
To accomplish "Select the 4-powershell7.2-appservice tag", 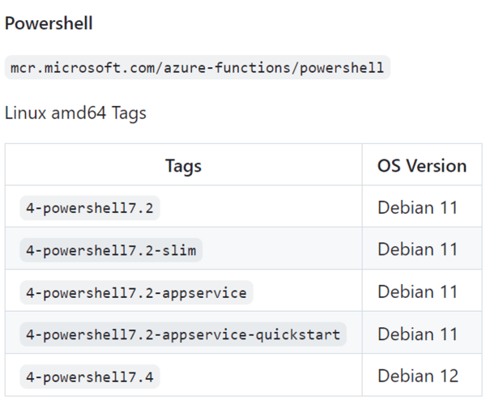I will 136,292.
